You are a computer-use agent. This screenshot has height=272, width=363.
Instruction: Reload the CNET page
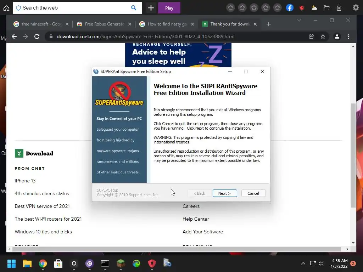(x=37, y=36)
